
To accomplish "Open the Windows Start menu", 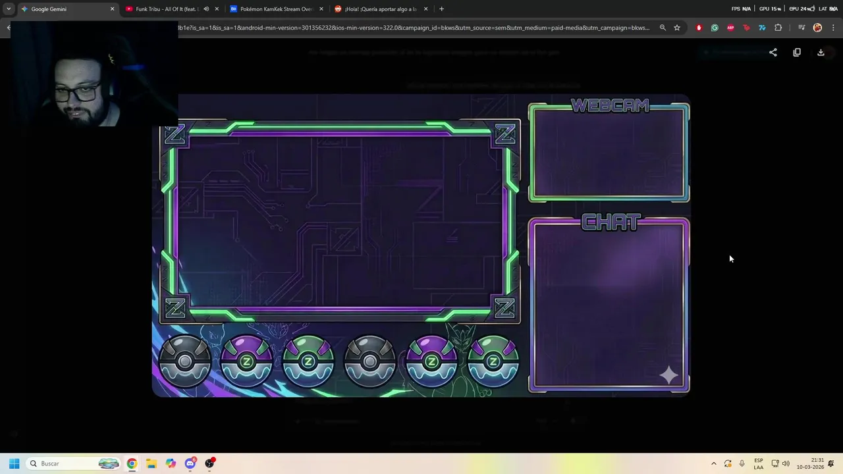I will [14, 463].
